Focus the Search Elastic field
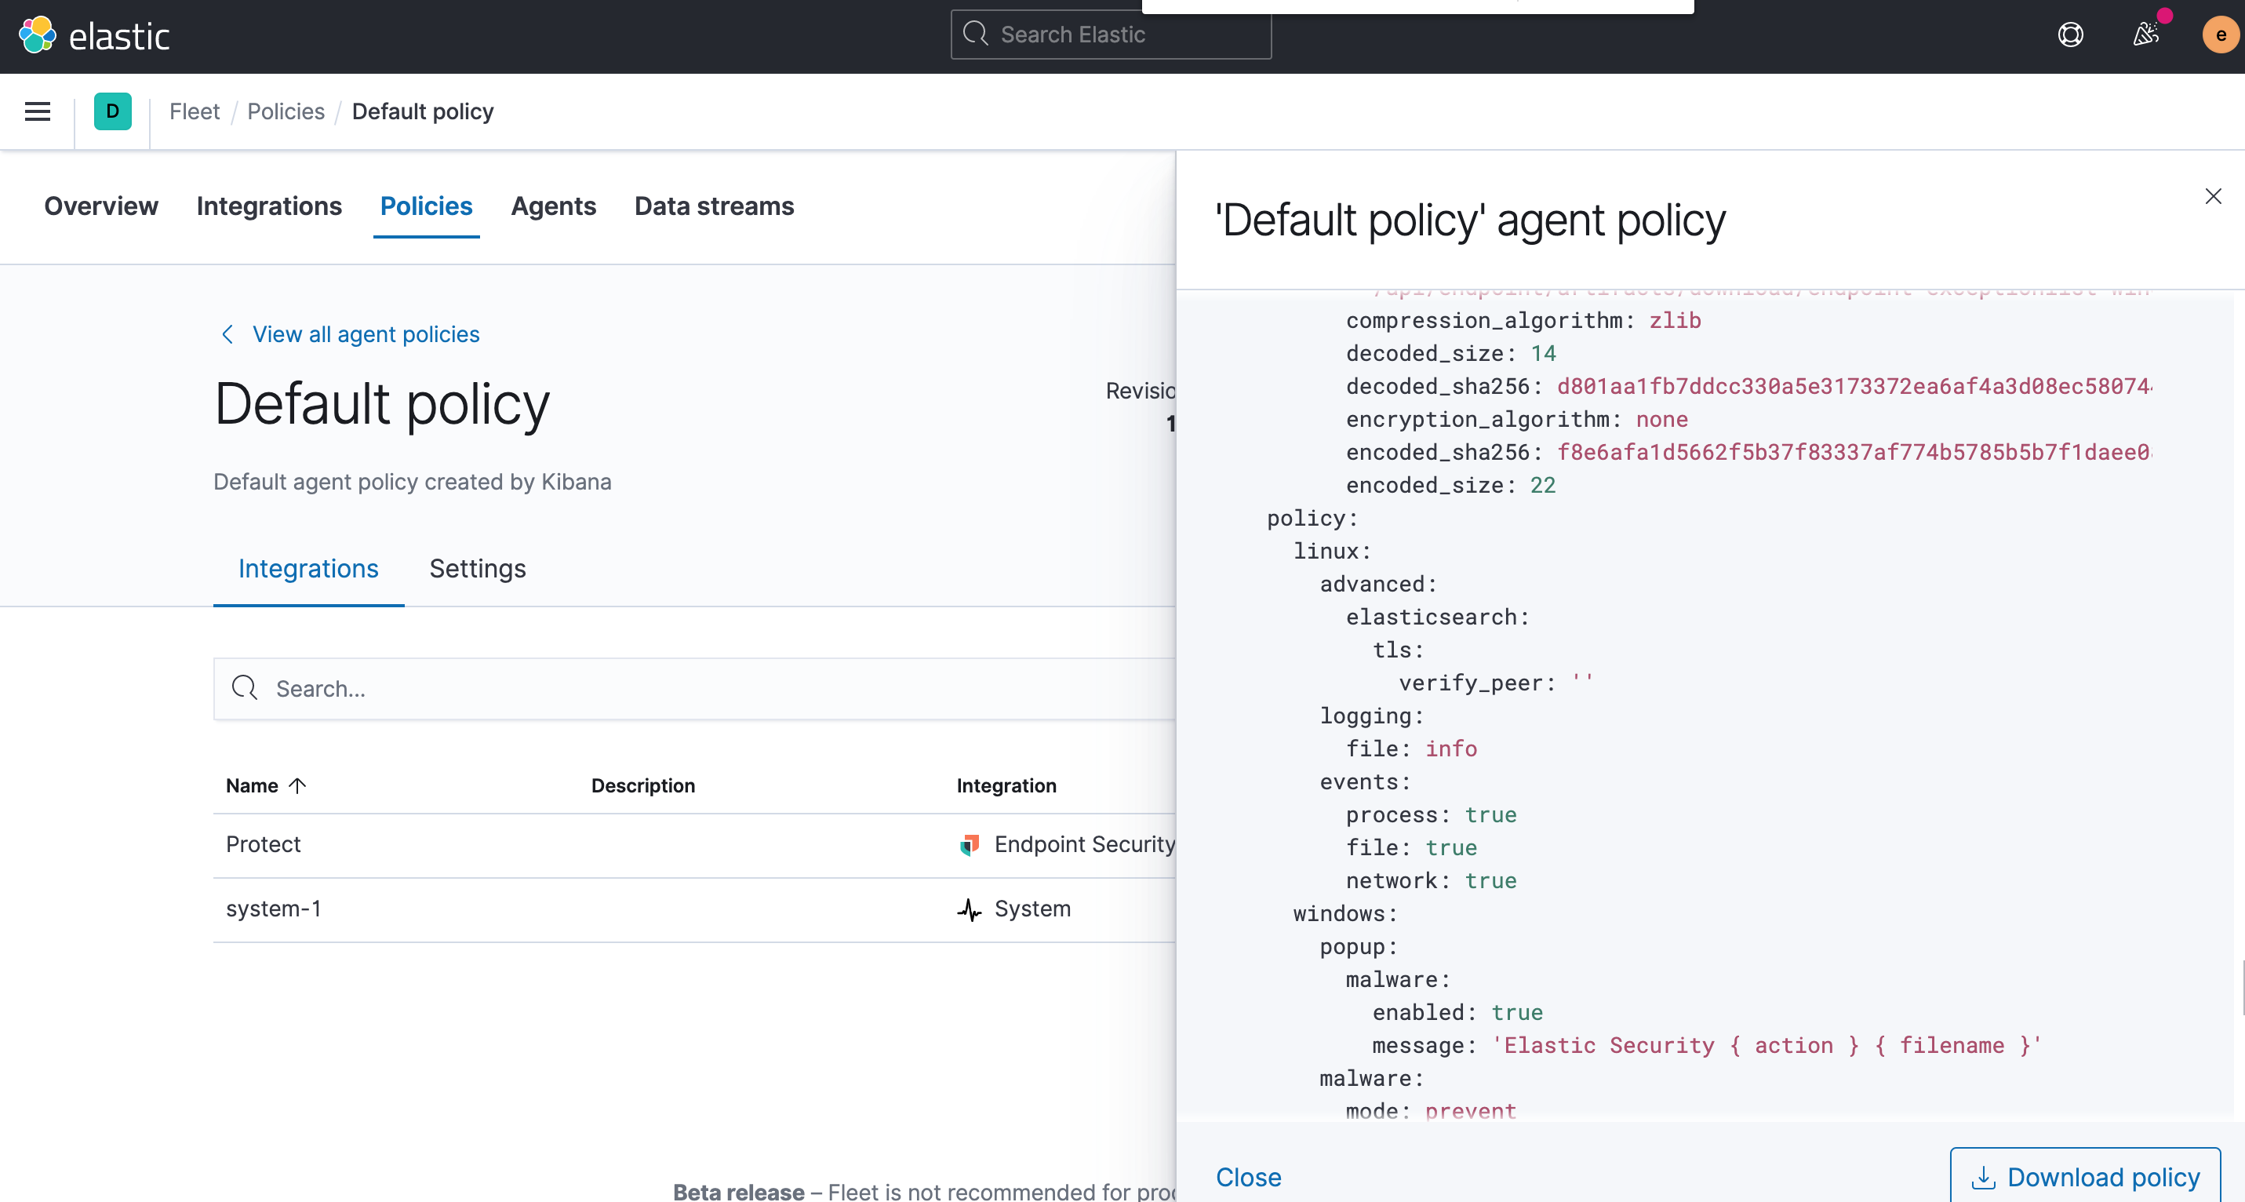 (x=1110, y=35)
